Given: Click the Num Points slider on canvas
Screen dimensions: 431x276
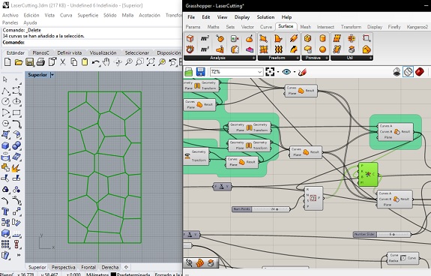Looking at the screenshot, I should coord(261,209).
